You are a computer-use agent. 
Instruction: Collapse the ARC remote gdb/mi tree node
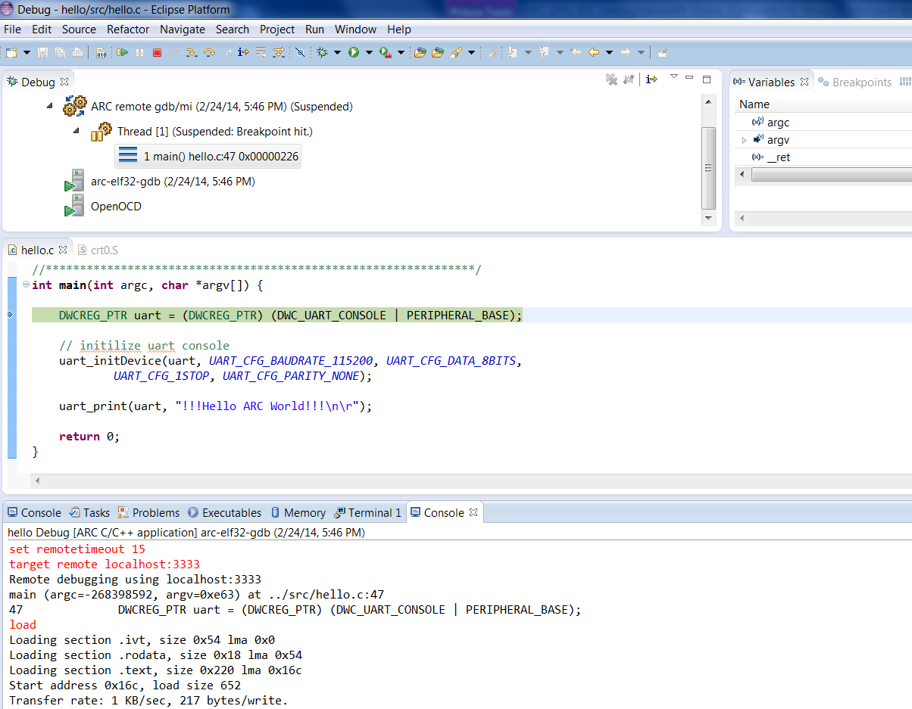click(49, 106)
